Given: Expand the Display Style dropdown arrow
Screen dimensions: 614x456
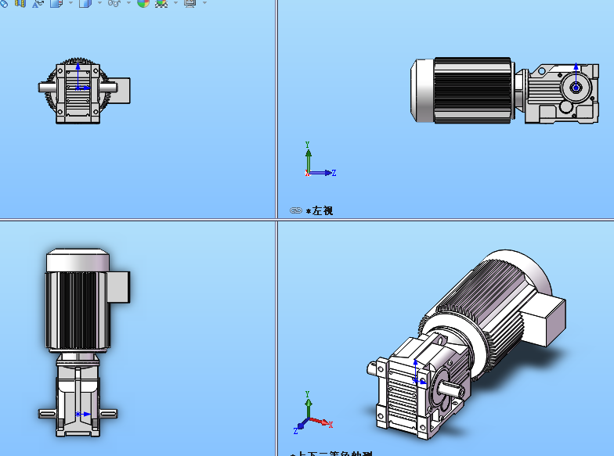Looking at the screenshot, I should pyautogui.click(x=100, y=3).
